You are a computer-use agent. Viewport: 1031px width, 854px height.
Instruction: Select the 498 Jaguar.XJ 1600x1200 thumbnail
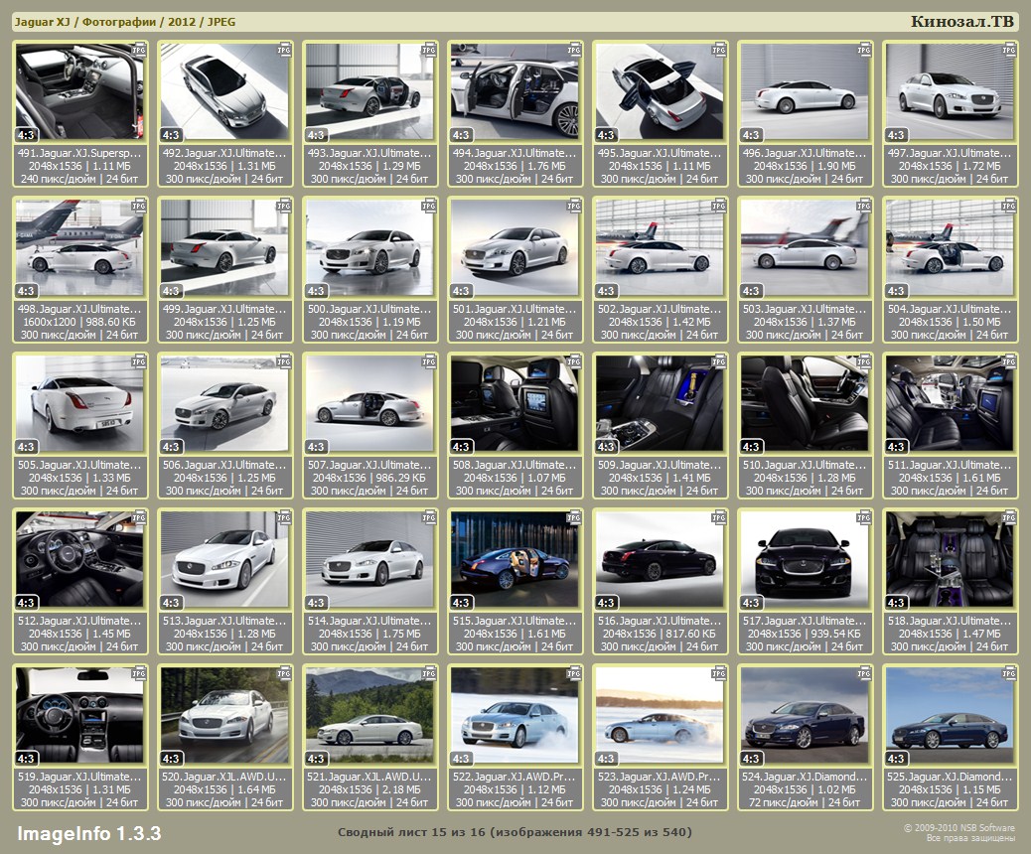tap(79, 247)
